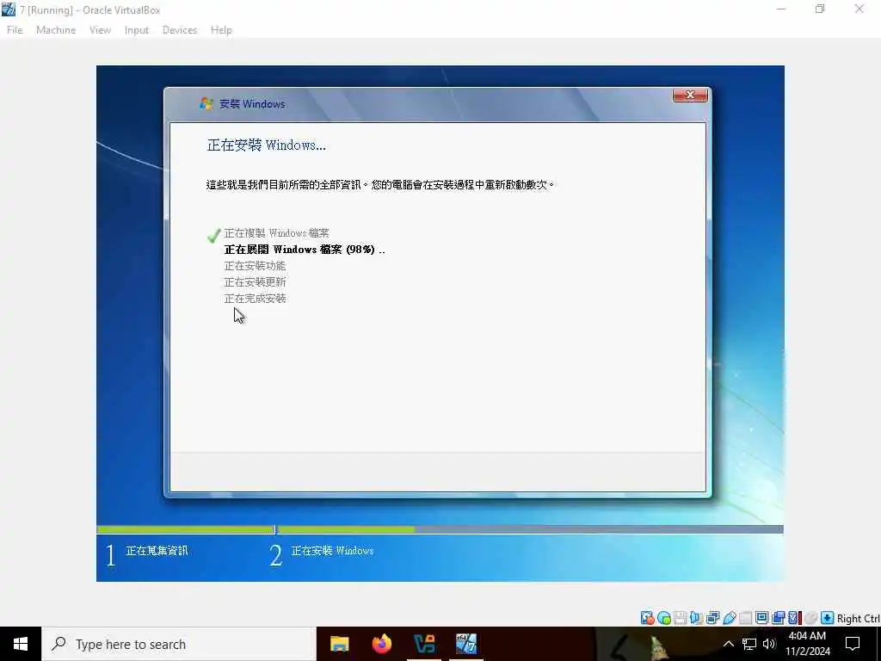
Task: Click the keyboard capture down-arrow icon
Action: point(827,618)
